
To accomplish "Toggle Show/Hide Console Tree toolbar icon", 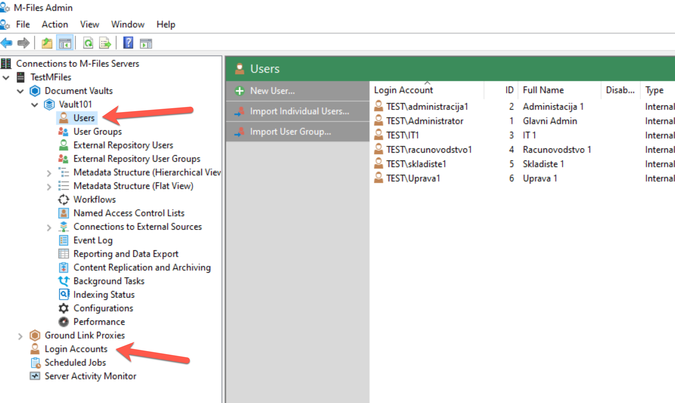I will coord(65,44).
